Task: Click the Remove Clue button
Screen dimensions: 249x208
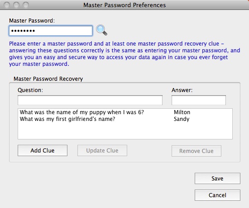Action: pos(196,151)
